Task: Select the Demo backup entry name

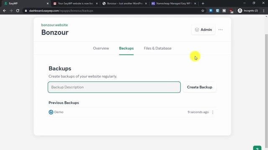Action: (x=59, y=112)
